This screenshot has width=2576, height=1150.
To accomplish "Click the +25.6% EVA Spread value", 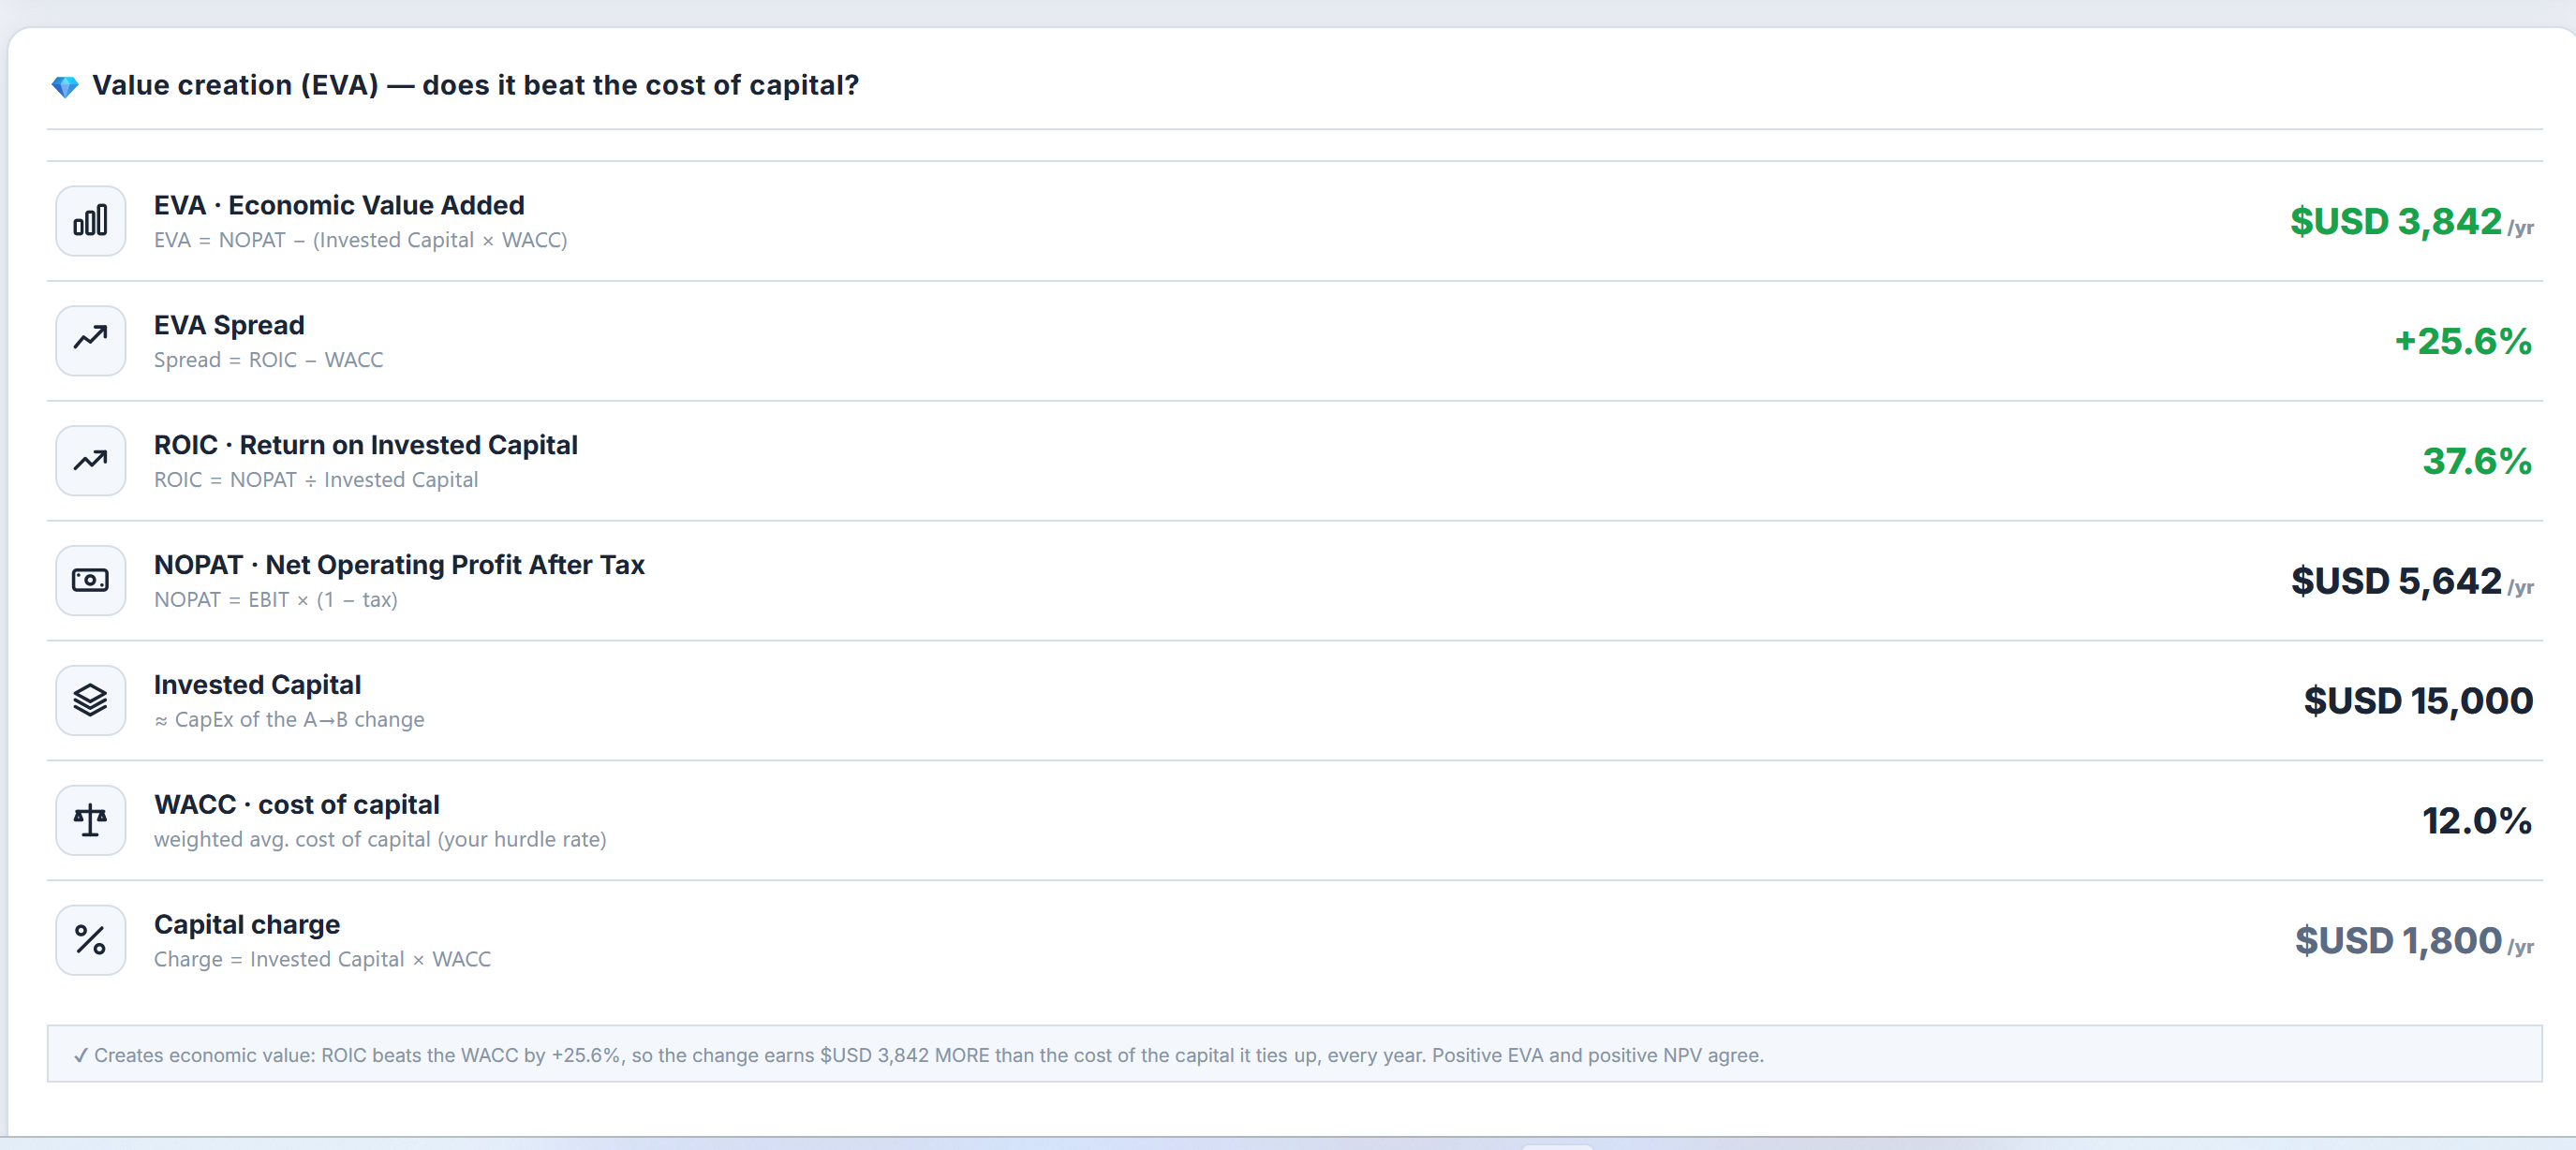I will tap(2463, 342).
